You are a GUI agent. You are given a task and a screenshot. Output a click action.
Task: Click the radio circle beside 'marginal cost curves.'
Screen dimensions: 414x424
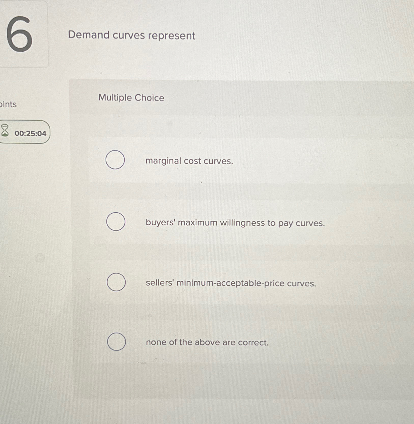click(x=115, y=160)
